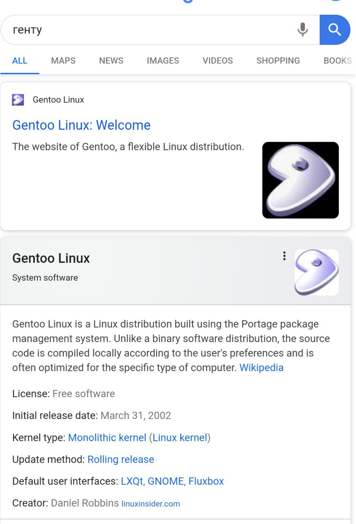Open the Rolling release link
This screenshot has height=524, width=356.
pos(121,459)
